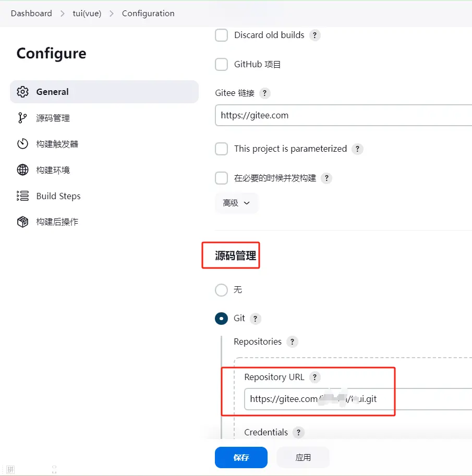The width and height of the screenshot is (472, 476).
Task: Click the 构建后操作 package icon
Action: click(x=22, y=222)
